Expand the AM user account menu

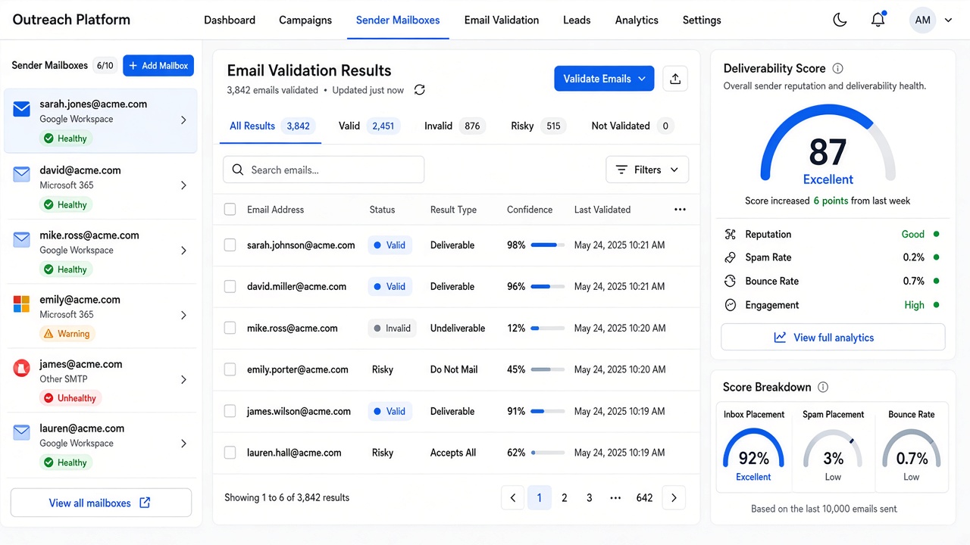(931, 20)
